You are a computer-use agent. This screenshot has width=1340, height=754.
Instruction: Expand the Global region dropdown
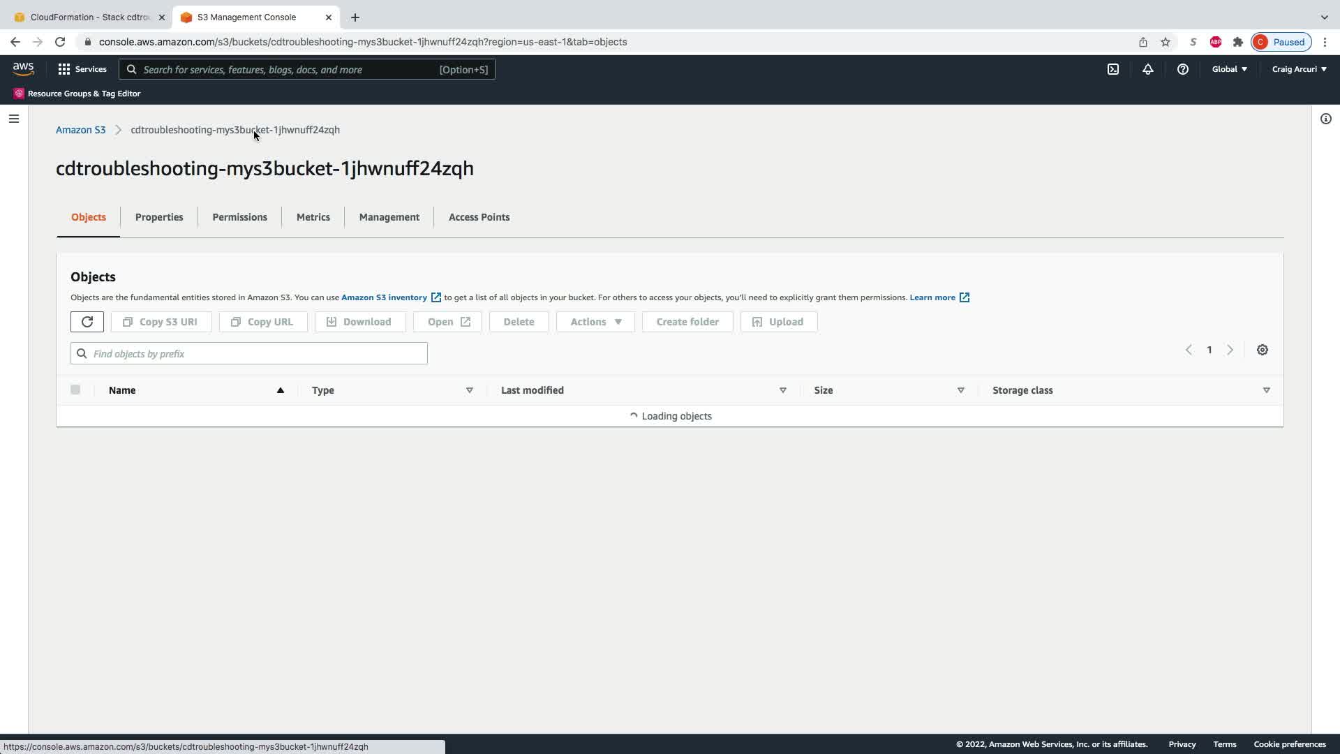pyautogui.click(x=1229, y=69)
